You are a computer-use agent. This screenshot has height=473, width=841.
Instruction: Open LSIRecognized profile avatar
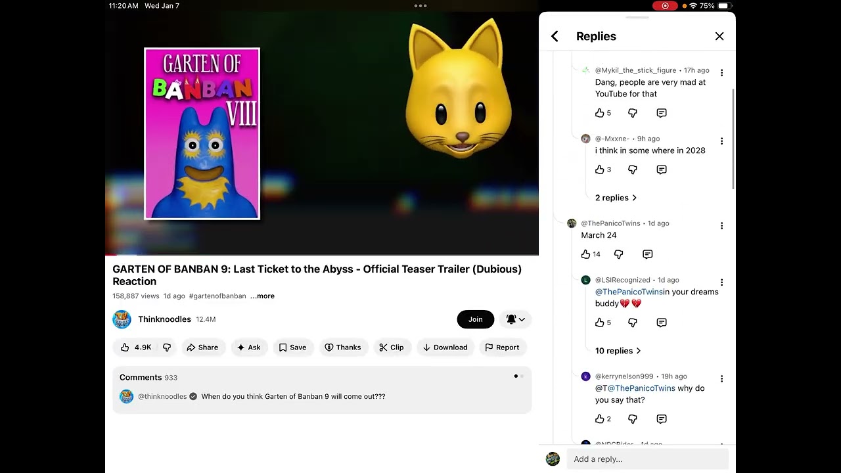click(585, 280)
